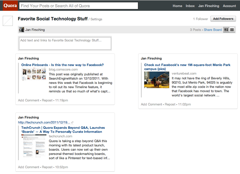Screen dimensions: 240x174
Task: Add Comment on the Online Pinboards post
Action: [29, 100]
